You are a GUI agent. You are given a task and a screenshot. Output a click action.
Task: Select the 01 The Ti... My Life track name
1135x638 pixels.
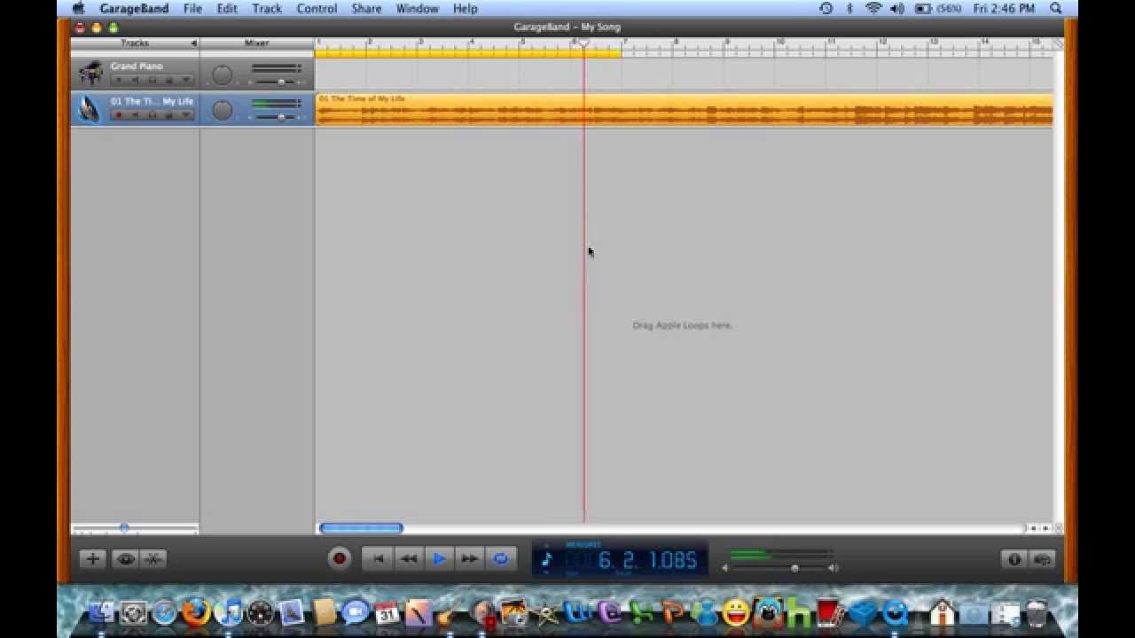click(x=152, y=101)
